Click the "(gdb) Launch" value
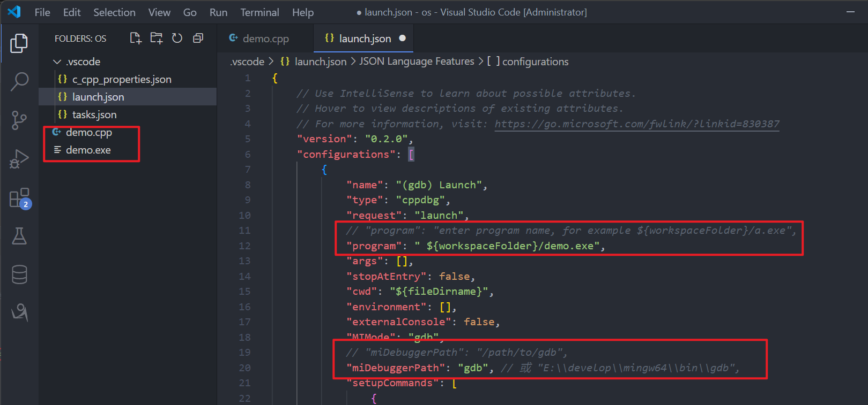868x405 pixels. (x=439, y=185)
